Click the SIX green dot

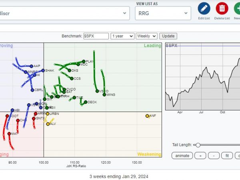(44, 99)
